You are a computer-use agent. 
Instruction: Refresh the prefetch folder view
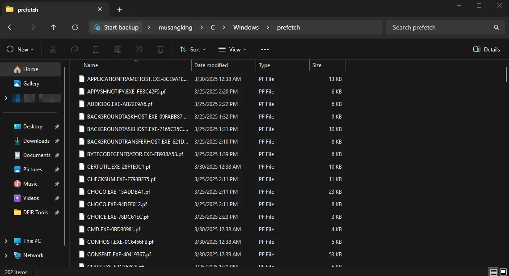click(75, 27)
